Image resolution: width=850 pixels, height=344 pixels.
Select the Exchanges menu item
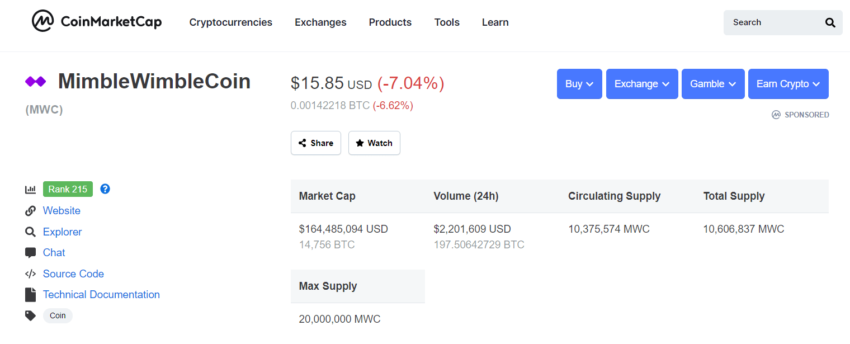click(x=320, y=22)
